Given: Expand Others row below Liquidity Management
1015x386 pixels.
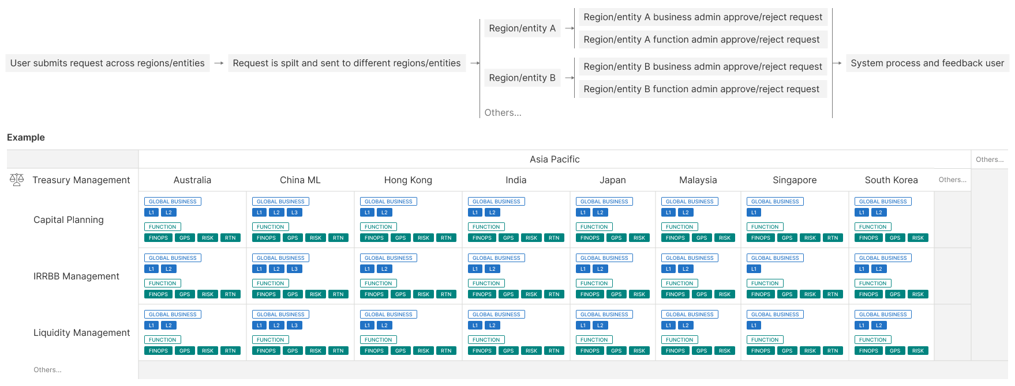Looking at the screenshot, I should tap(47, 370).
